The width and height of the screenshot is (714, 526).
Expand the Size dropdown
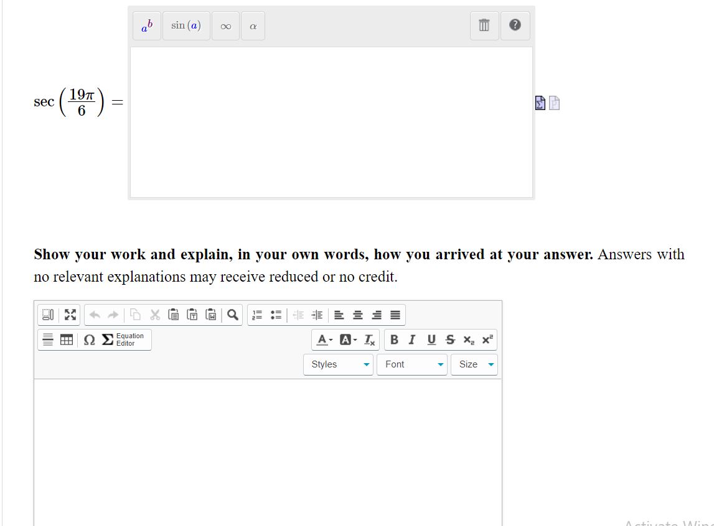pos(474,364)
